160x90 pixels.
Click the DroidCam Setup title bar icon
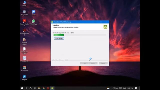click(52, 22)
